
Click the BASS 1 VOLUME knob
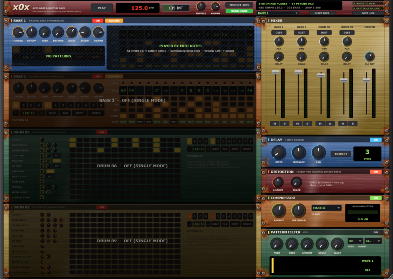pyautogui.click(x=98, y=32)
